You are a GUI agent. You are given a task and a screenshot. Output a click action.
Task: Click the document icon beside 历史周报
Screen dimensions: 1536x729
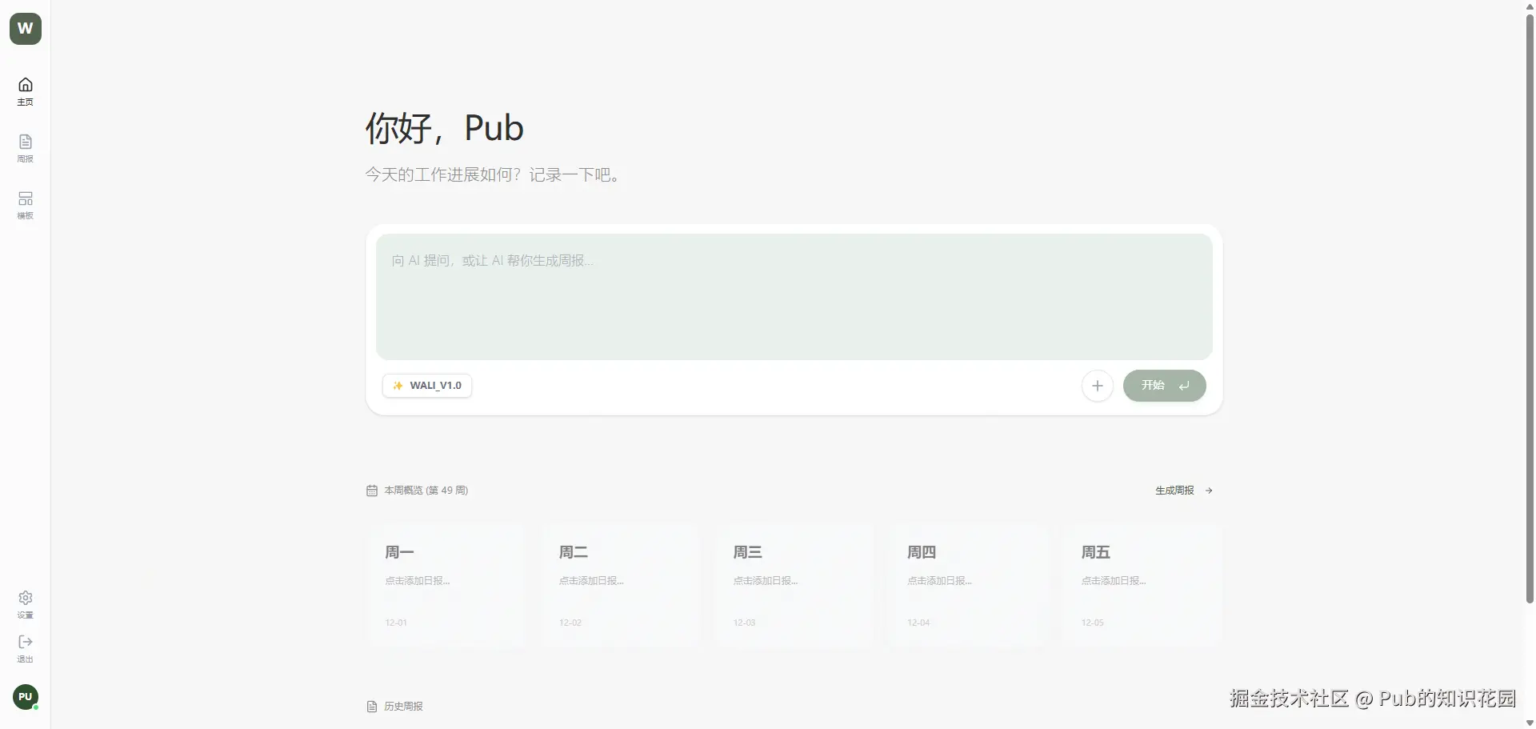pyautogui.click(x=372, y=707)
